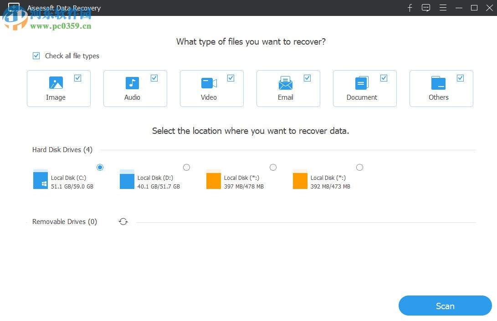Select the Local Disk (D:) radio button

point(186,167)
